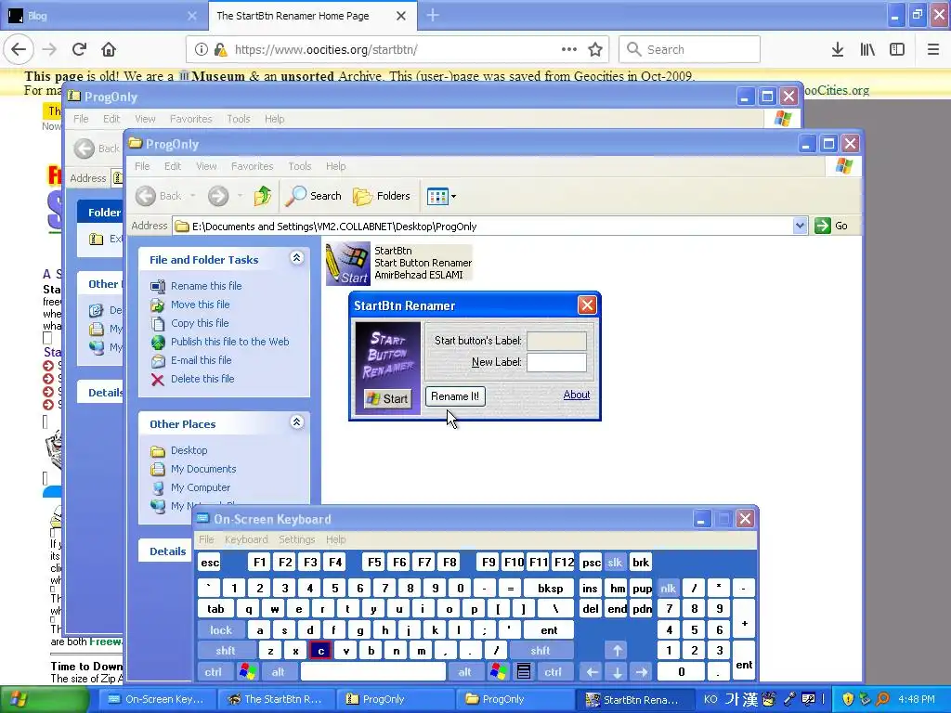Show site information icon in address bar
The width and height of the screenshot is (951, 713).
click(x=201, y=49)
